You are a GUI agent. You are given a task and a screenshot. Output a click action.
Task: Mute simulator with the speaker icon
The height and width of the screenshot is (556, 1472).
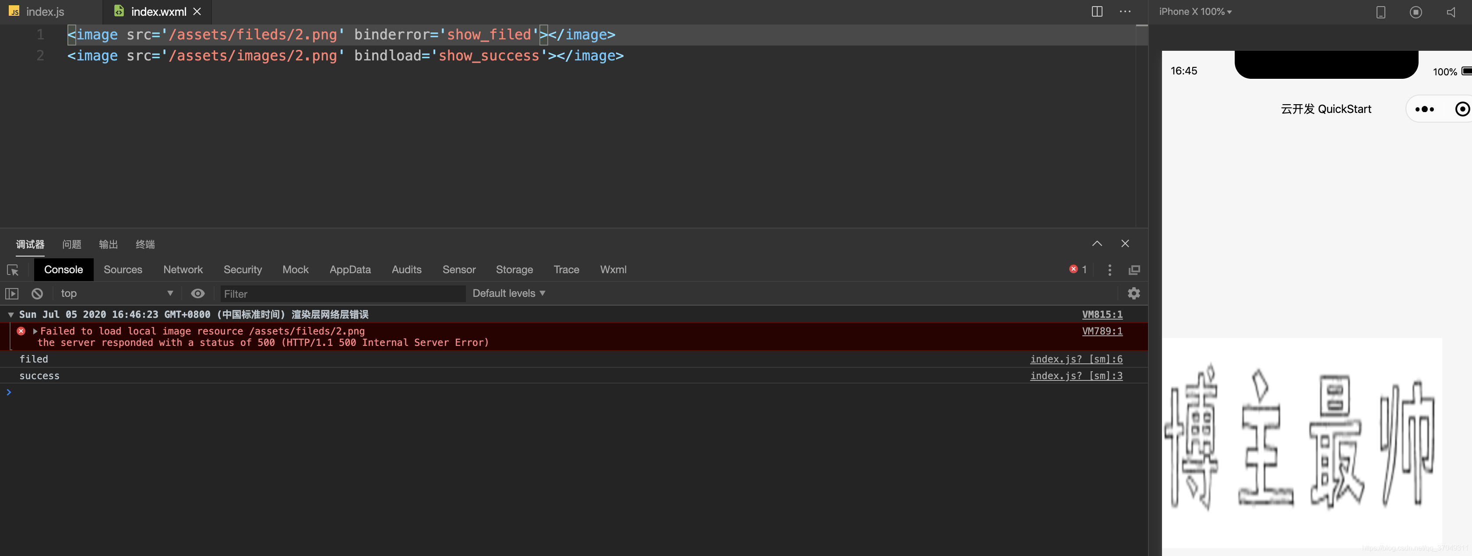click(x=1451, y=12)
